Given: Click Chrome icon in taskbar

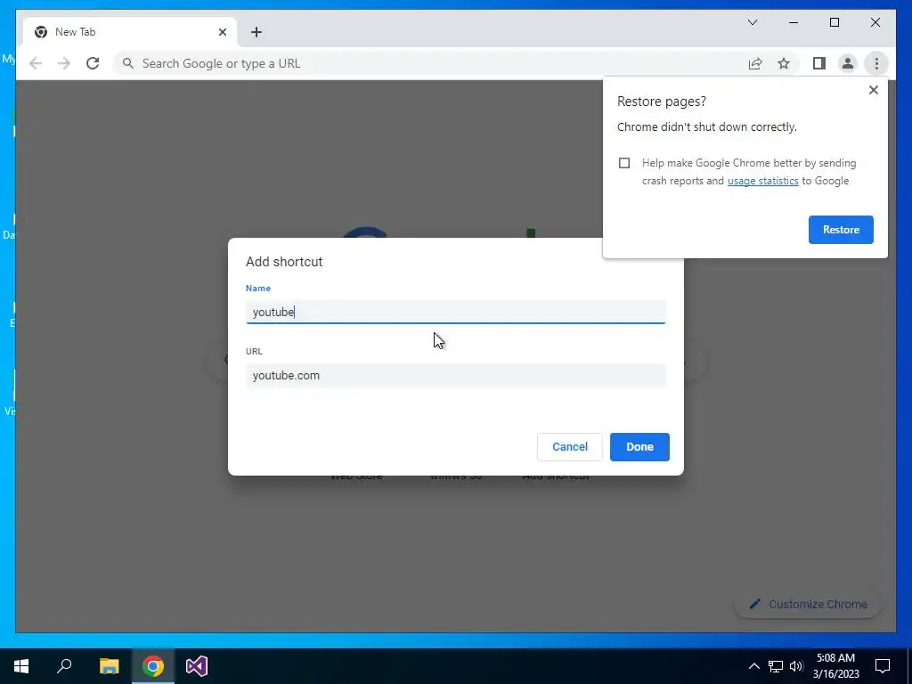Looking at the screenshot, I should (153, 666).
